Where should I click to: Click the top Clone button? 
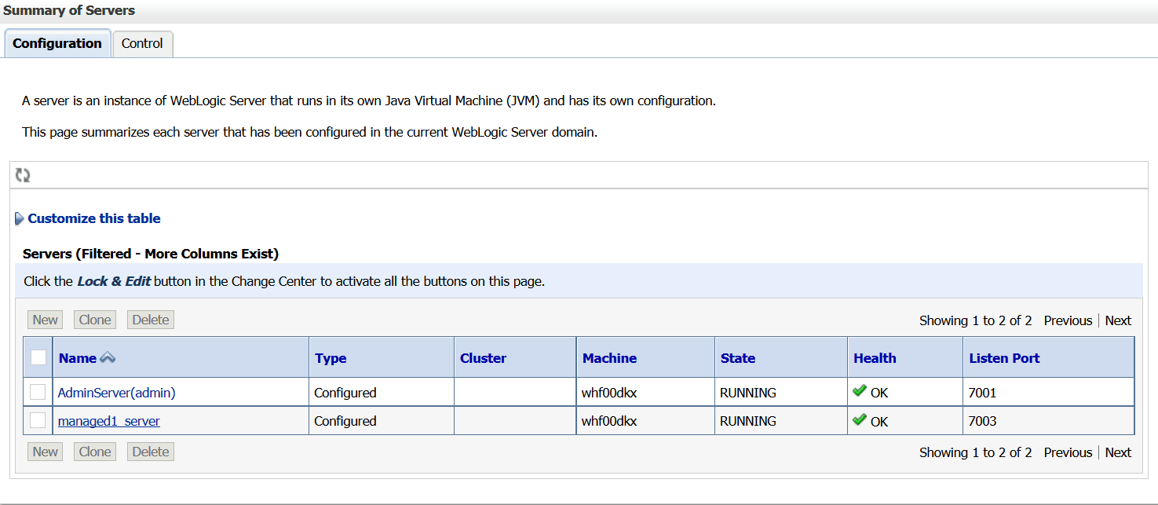click(x=95, y=320)
